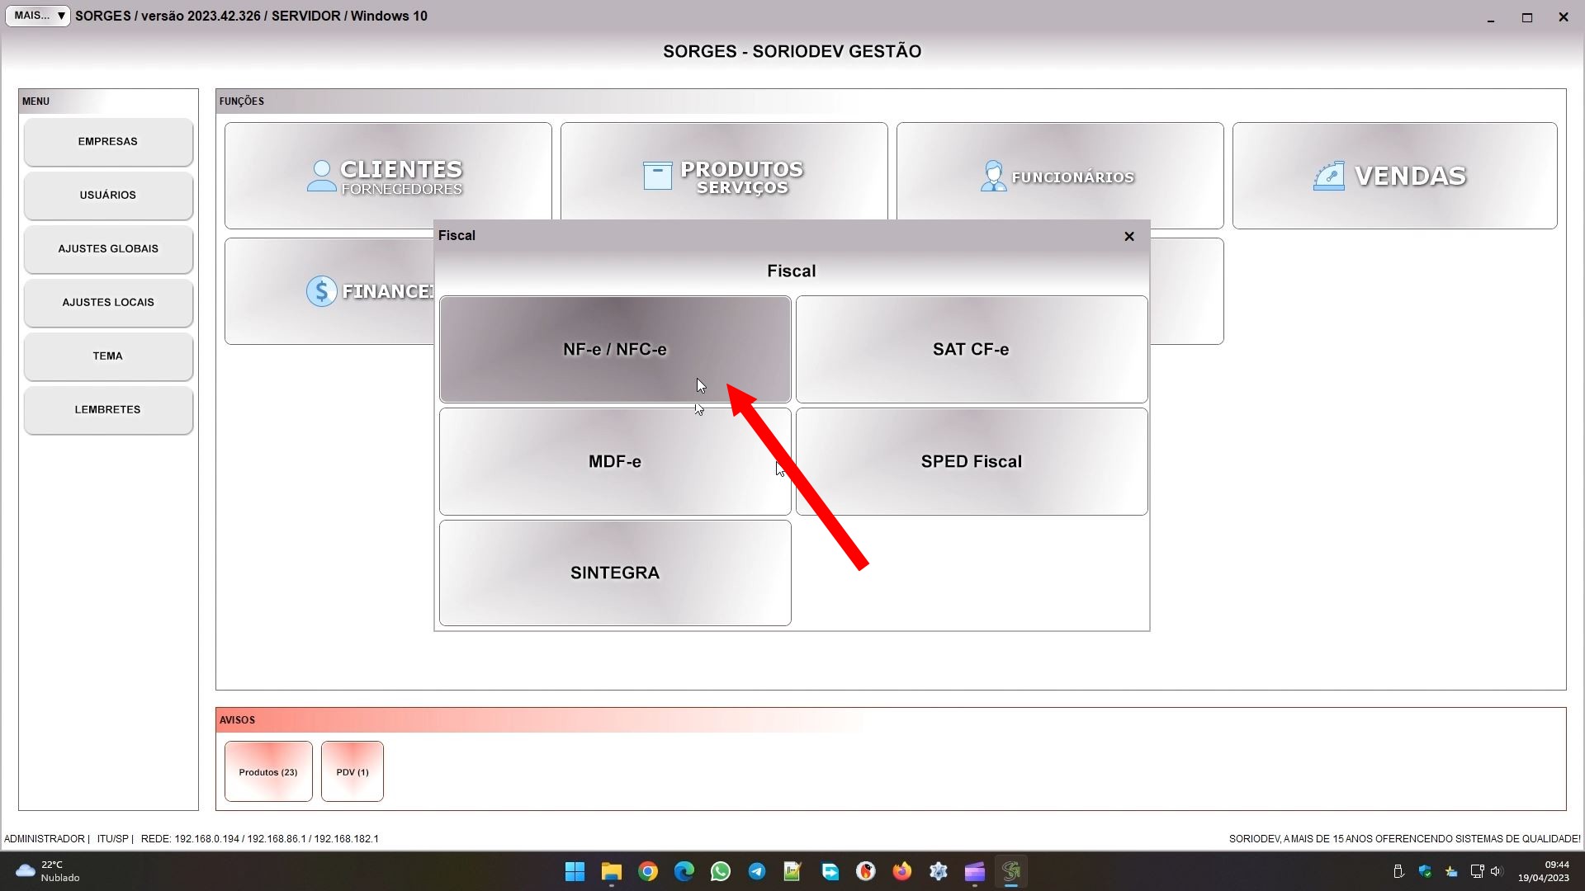The width and height of the screenshot is (1585, 891).
Task: Open the SINTEGRA option
Action: pyautogui.click(x=614, y=573)
